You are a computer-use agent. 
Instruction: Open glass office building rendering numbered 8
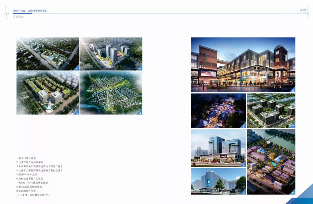pos(219,148)
